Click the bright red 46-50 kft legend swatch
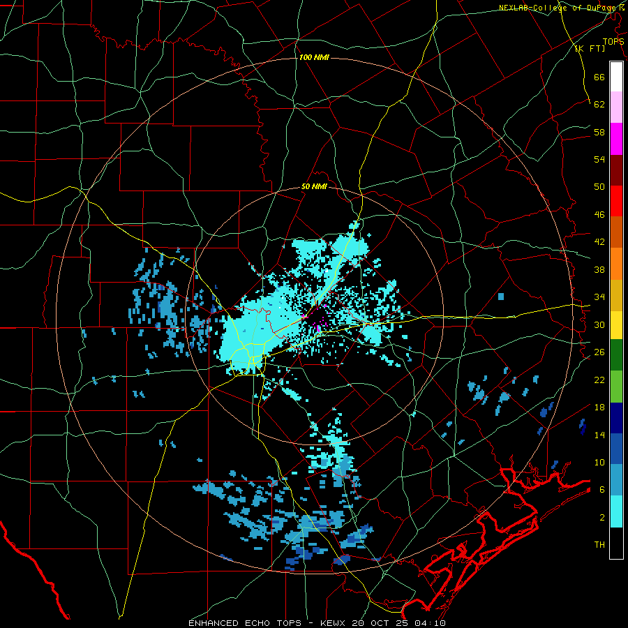Image resolution: width=628 pixels, height=628 pixels. point(616,201)
